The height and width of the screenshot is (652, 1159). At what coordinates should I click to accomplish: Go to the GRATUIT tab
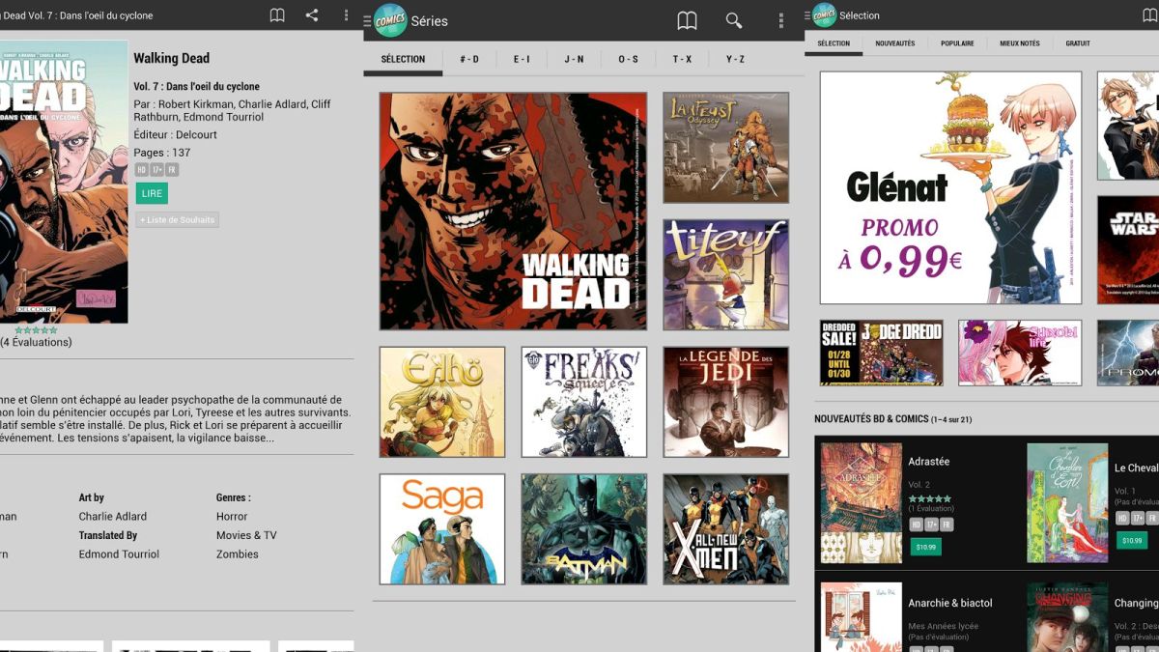pyautogui.click(x=1077, y=43)
